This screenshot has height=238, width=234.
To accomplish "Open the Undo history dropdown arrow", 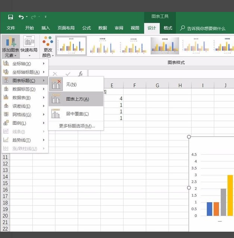I will 27,16.
